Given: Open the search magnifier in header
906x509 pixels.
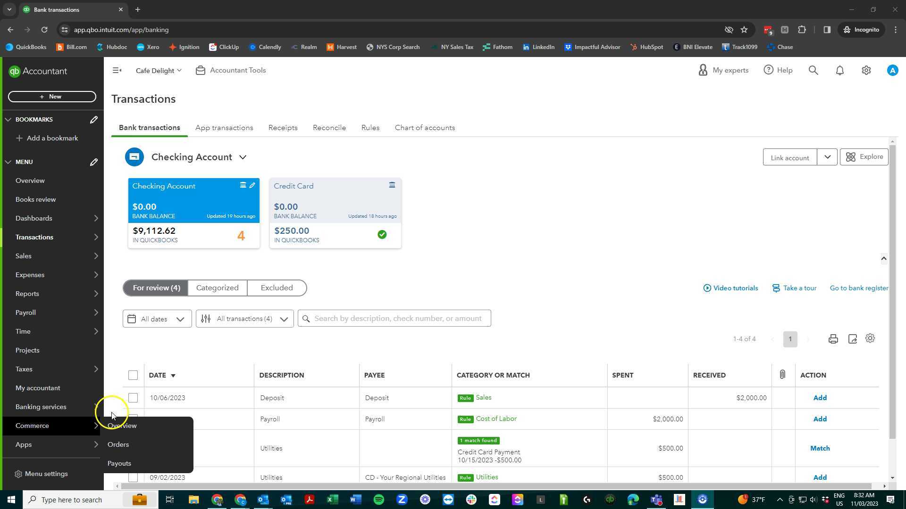Looking at the screenshot, I should click(813, 70).
